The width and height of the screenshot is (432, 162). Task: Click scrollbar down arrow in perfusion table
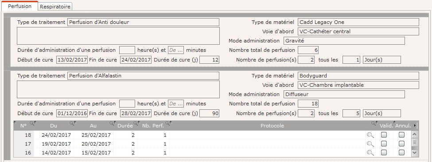click(414, 152)
